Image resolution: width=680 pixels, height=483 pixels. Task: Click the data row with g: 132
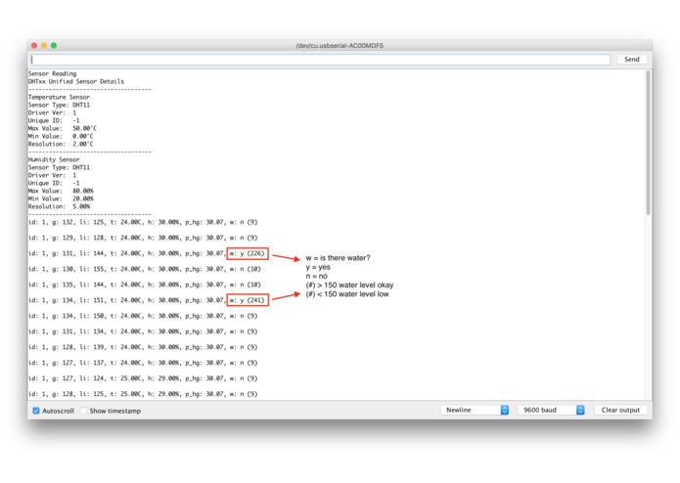tap(143, 222)
